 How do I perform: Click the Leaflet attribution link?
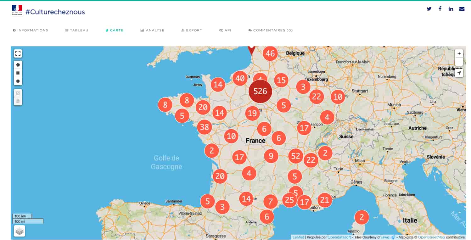(298, 237)
